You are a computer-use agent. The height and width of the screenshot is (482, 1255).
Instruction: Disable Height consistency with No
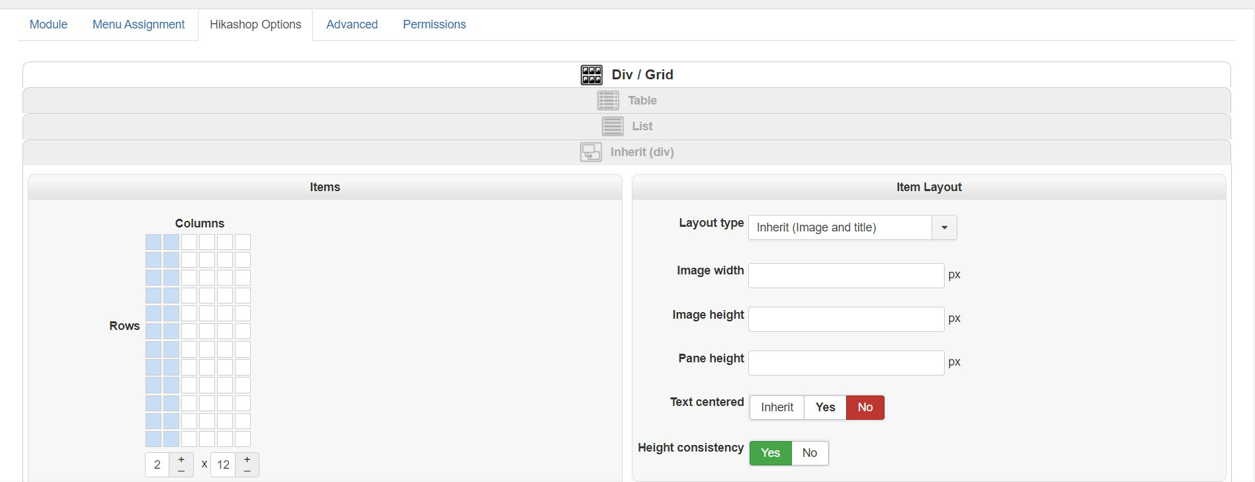pyautogui.click(x=809, y=453)
